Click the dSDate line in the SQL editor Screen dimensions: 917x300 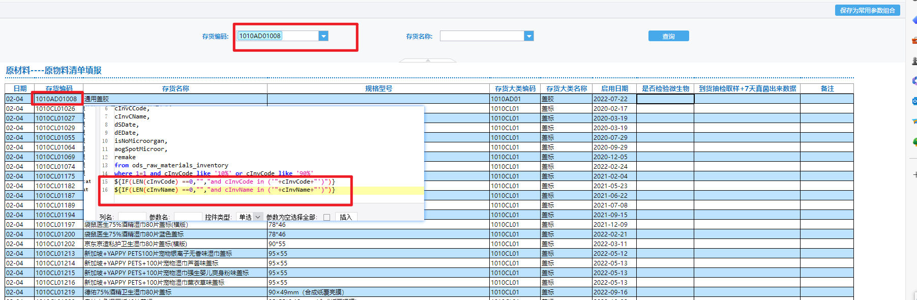(x=127, y=125)
